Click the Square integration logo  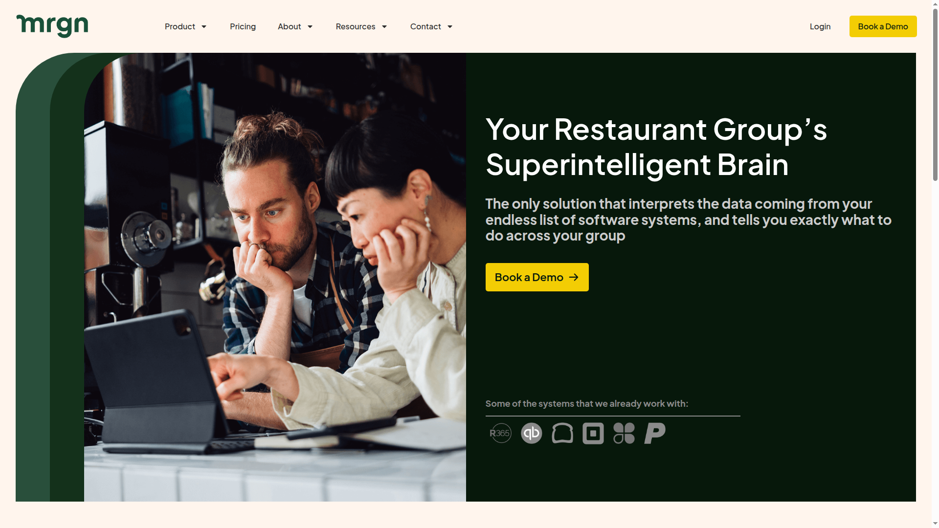tap(593, 433)
